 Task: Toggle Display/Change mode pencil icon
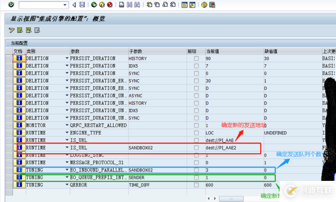pos(12,30)
